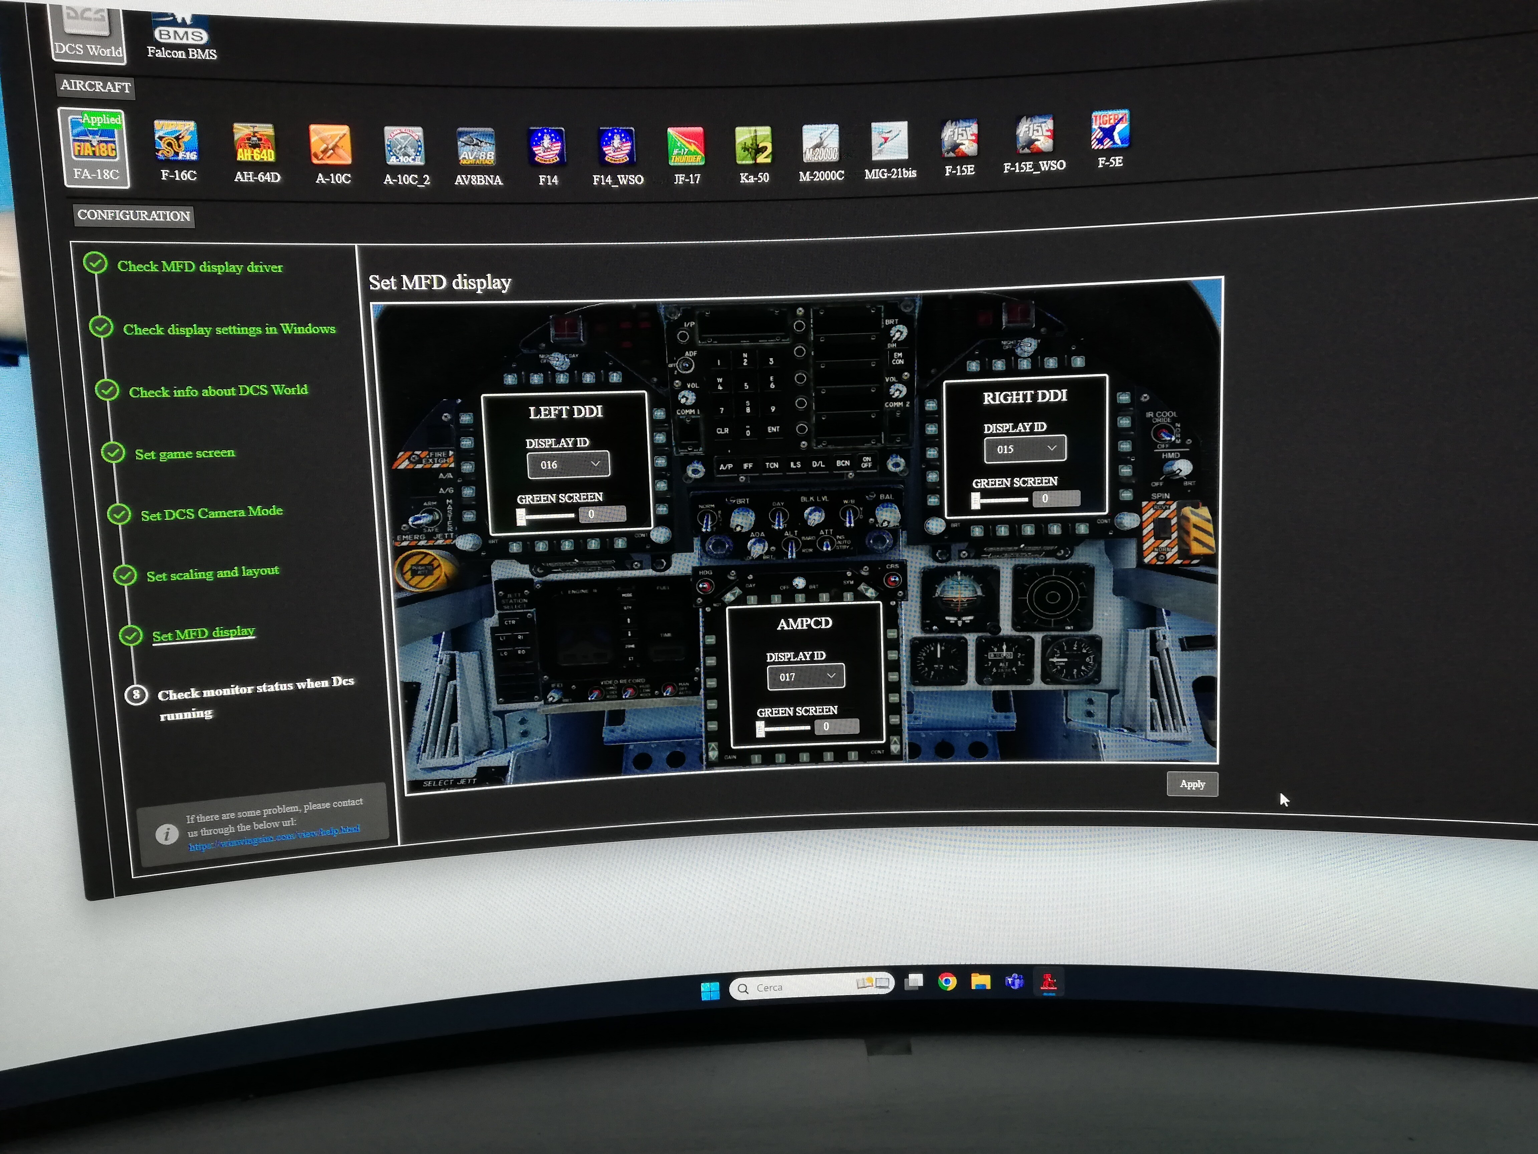Expand the LEFT DDI display ID dropdown
1538x1154 pixels.
pos(568,465)
